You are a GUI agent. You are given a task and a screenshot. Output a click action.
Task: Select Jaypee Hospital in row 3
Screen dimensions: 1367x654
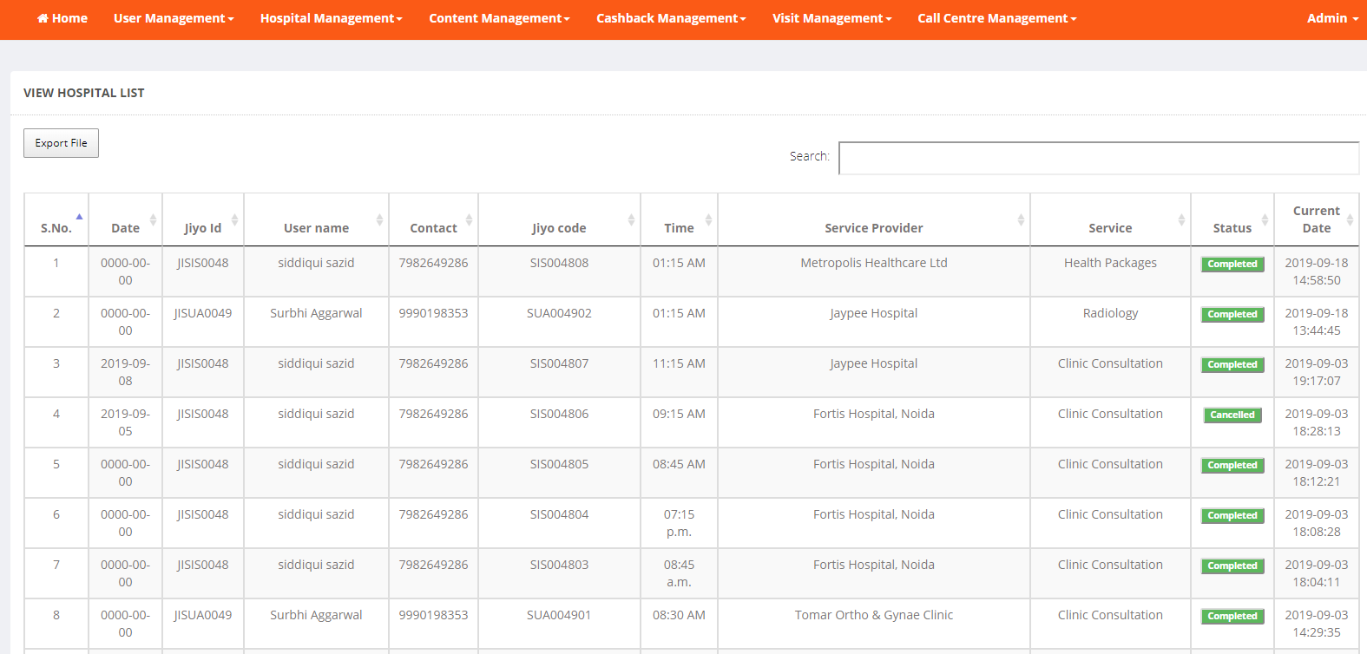click(x=874, y=363)
